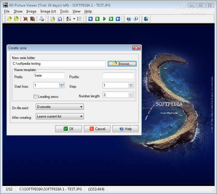Click the numbered list toolbar icon
Screen dimensions: 217x194
[x=79, y=19]
